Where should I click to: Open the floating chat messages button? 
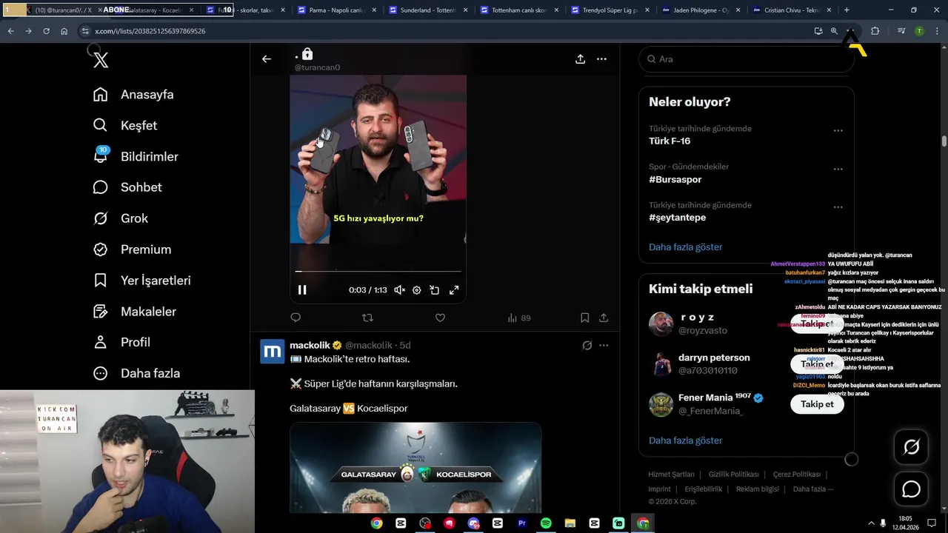911,490
